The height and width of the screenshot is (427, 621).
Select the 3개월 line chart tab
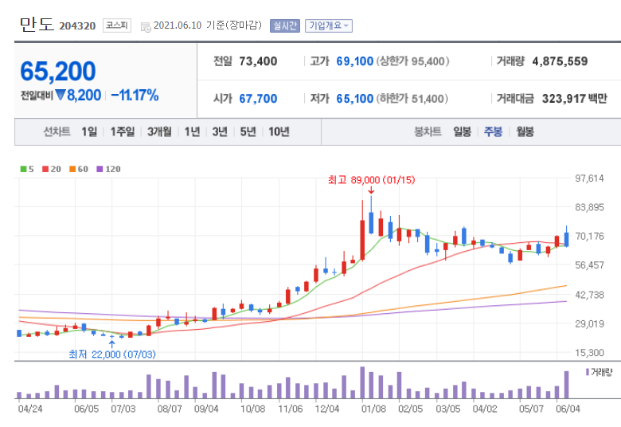click(x=159, y=131)
